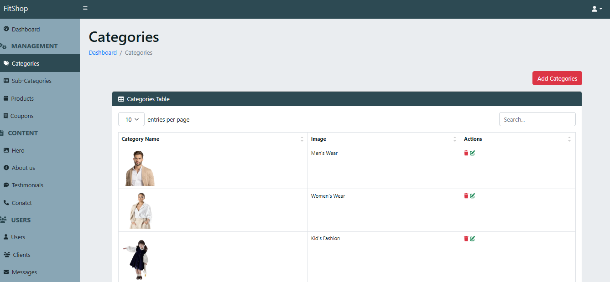This screenshot has height=282, width=610.
Task: Open Sub-Categories in the sidebar
Action: coord(31,81)
